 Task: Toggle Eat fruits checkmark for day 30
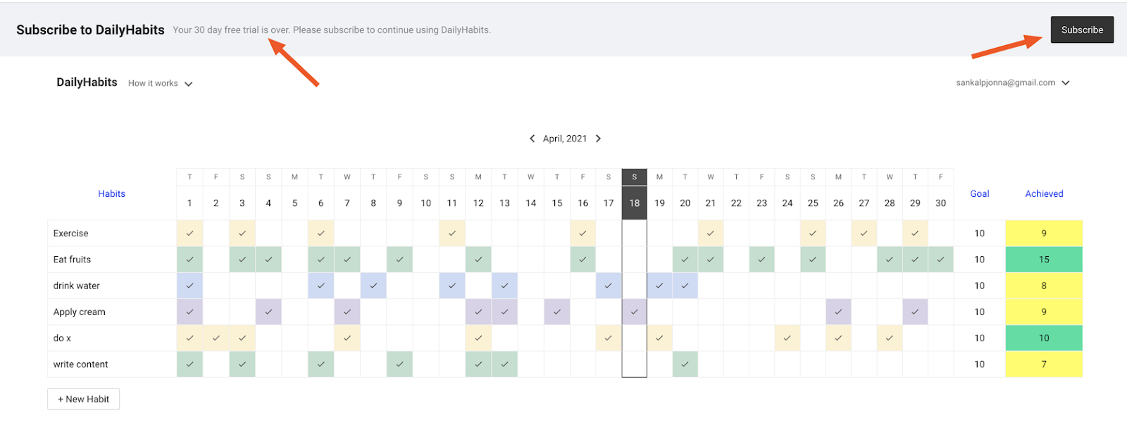click(x=940, y=260)
